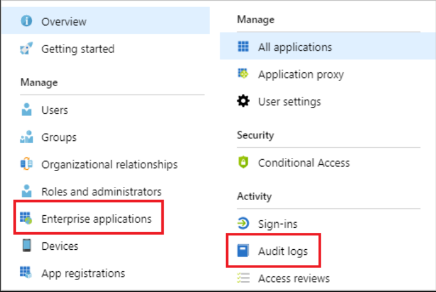Click the App registrations icon
436x292 pixels.
26,273
